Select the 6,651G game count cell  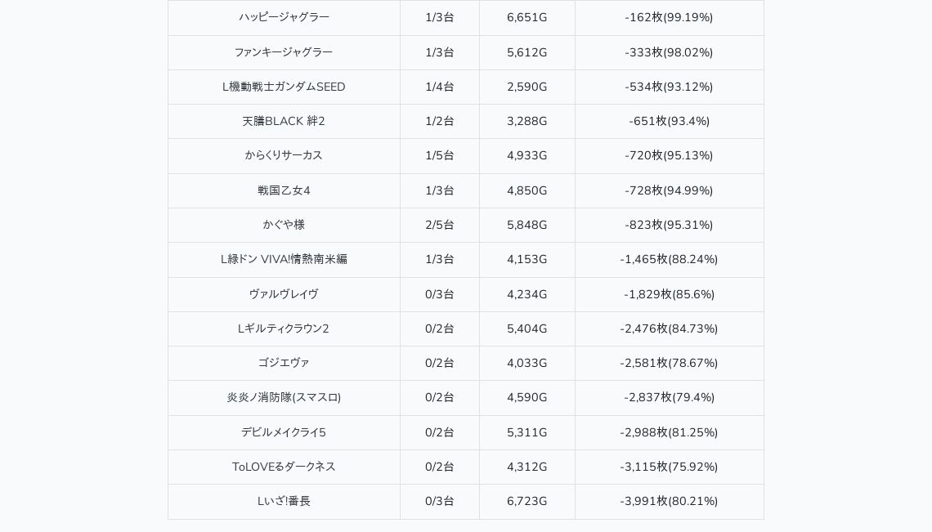(x=526, y=18)
